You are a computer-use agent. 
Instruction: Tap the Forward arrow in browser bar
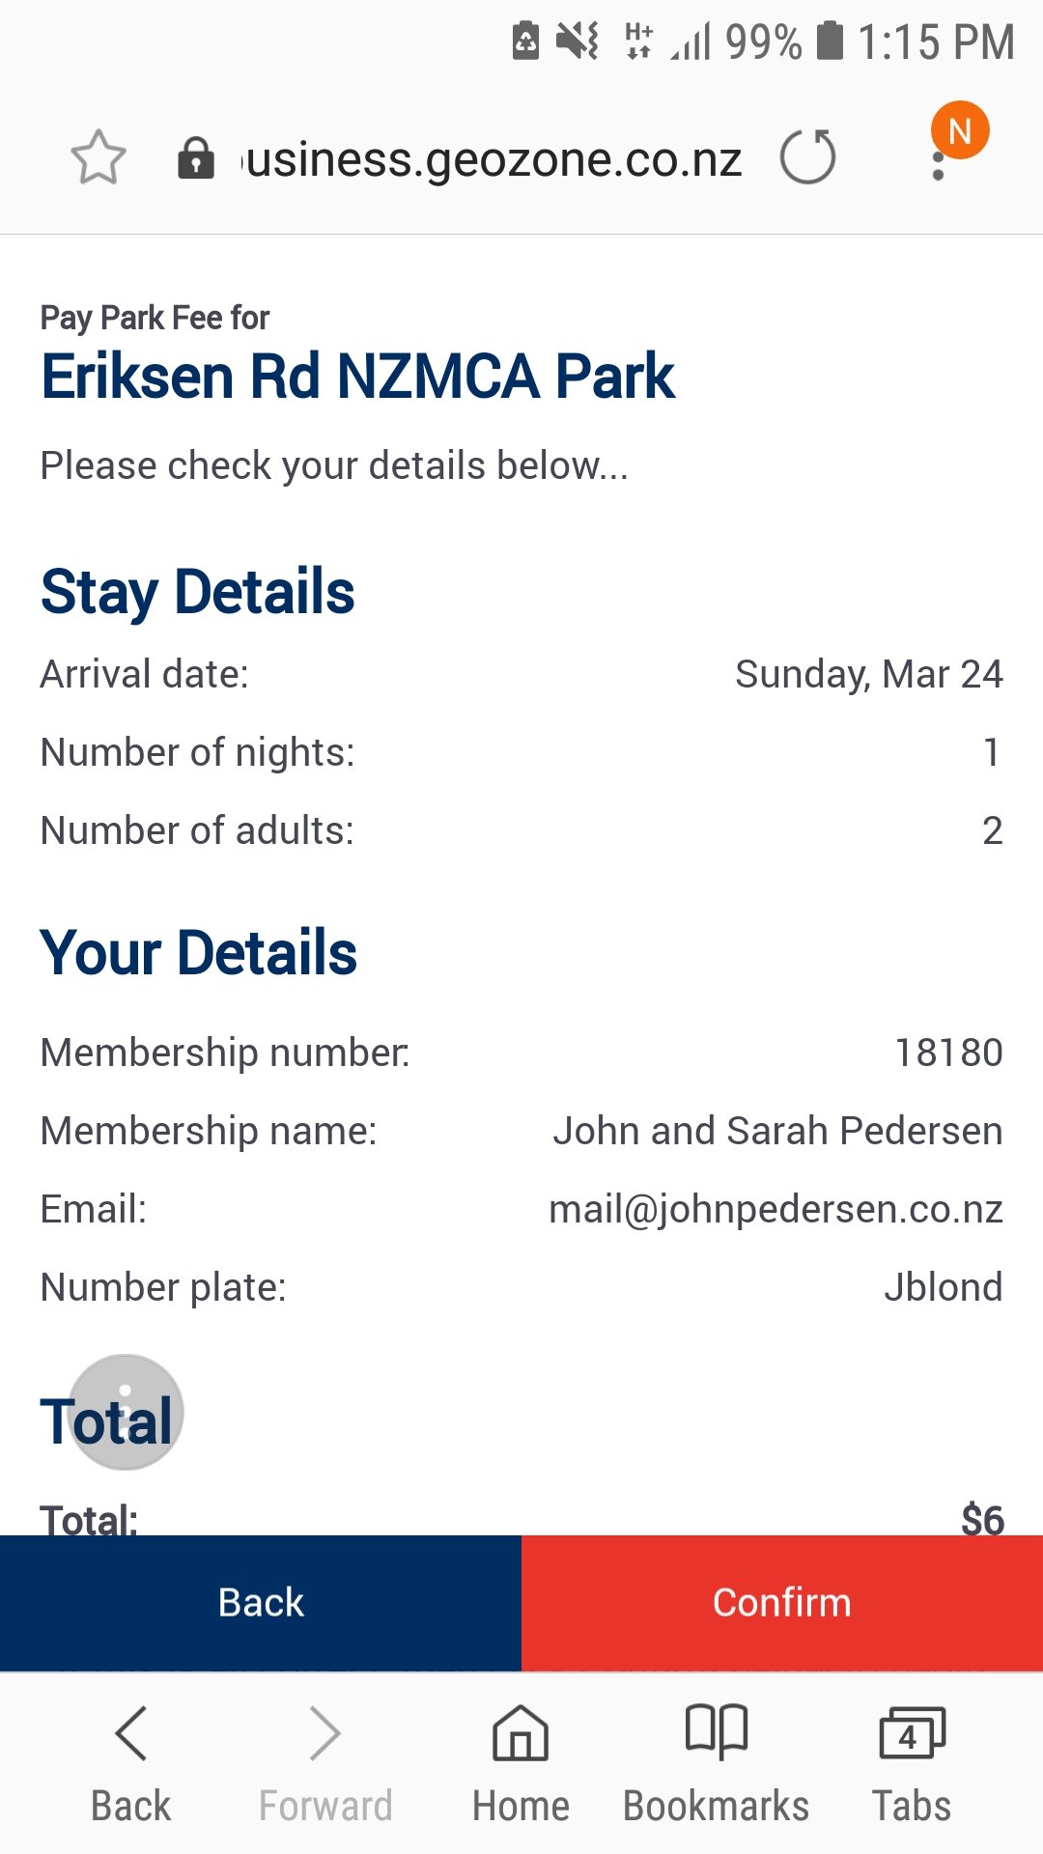pyautogui.click(x=325, y=1761)
